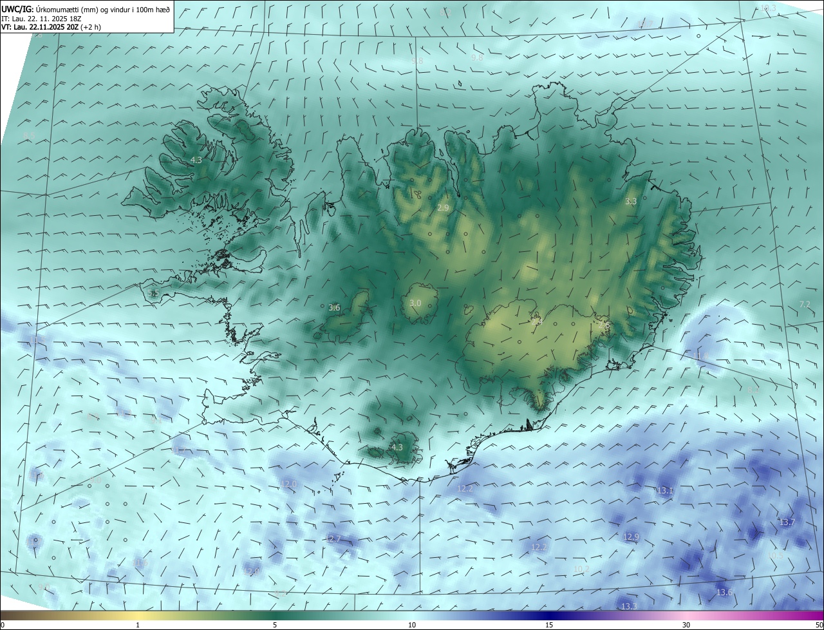Screen dimensions: 824x630
Task: Click the 12.9 value label over the sea
Action: tap(631, 537)
